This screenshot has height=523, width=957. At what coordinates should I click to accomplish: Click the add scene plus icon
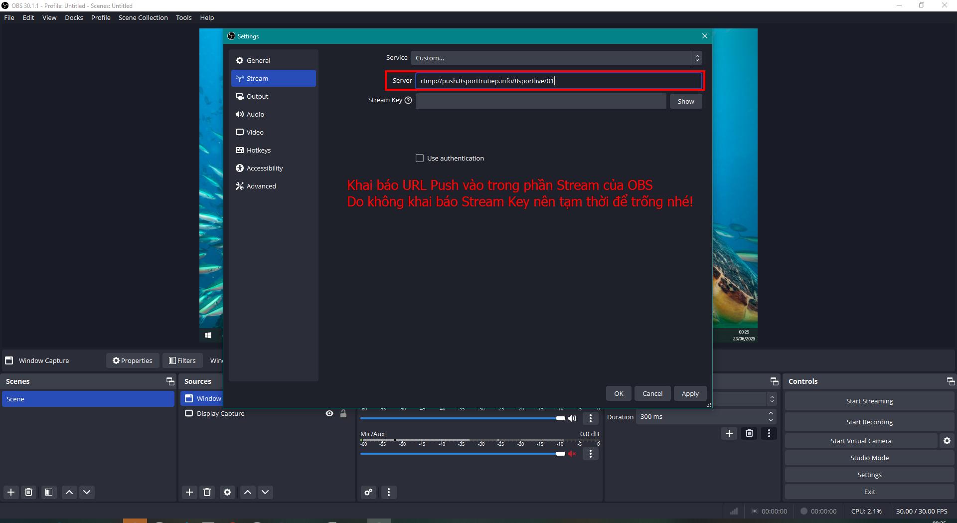click(11, 492)
